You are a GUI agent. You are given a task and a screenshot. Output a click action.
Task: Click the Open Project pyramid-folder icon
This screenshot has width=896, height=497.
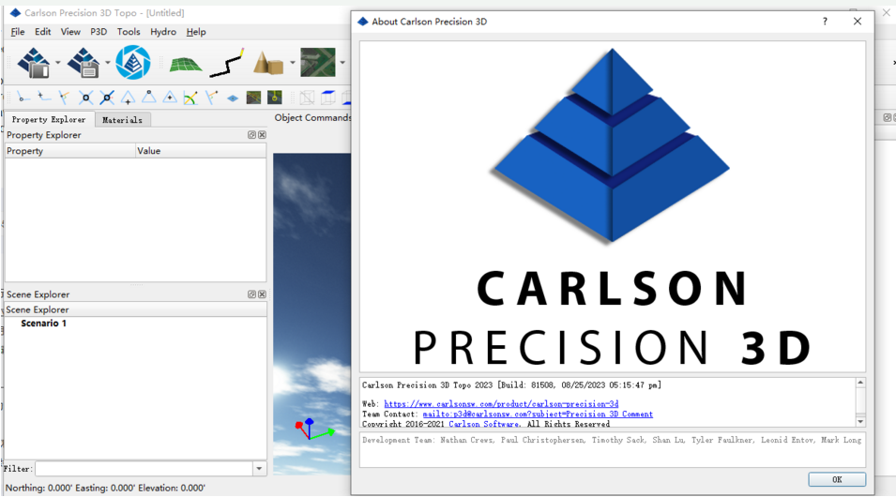[34, 62]
